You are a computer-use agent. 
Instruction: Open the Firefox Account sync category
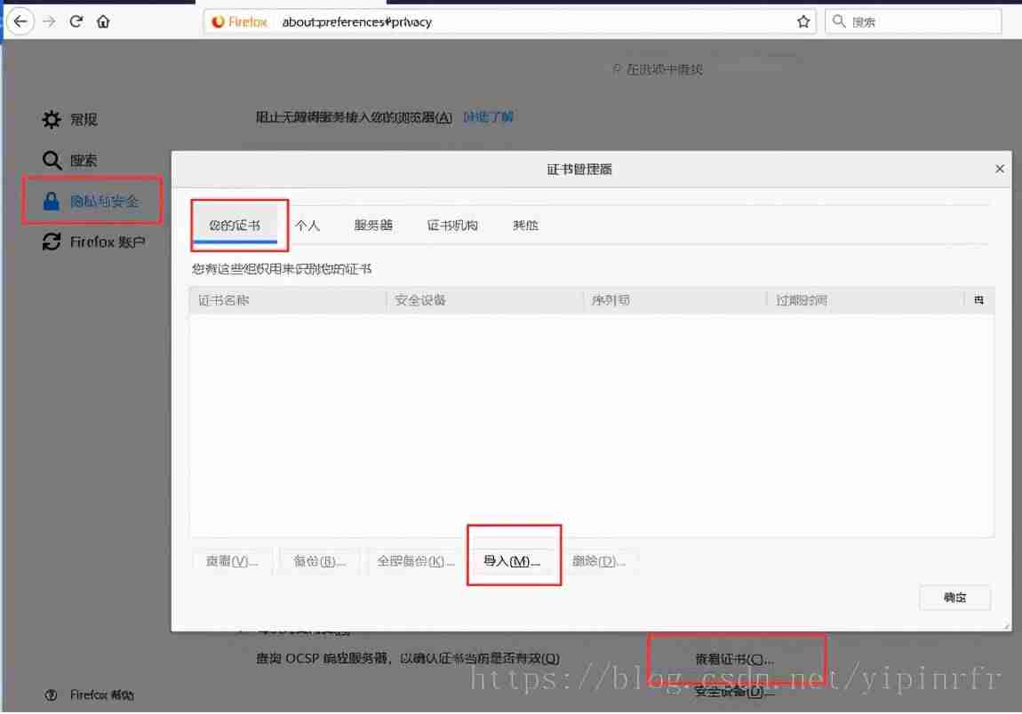pos(93,242)
